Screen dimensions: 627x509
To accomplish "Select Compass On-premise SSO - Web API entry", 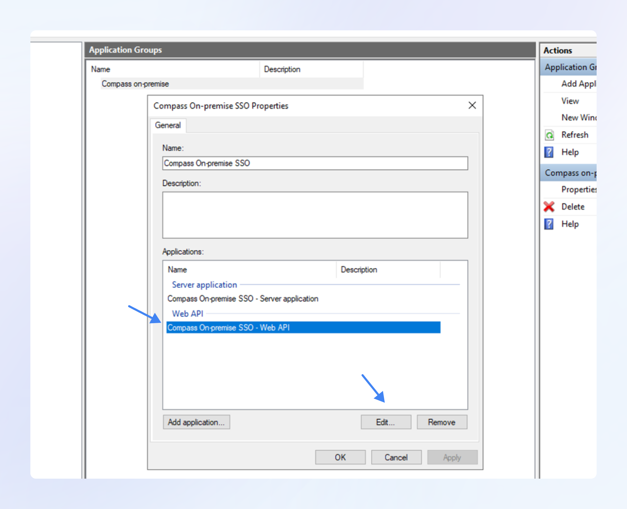I will click(229, 328).
